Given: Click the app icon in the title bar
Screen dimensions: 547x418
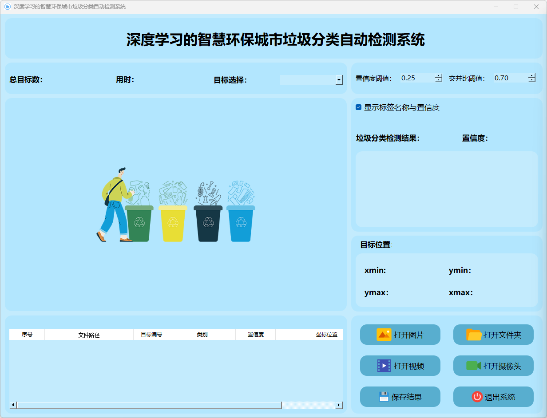Looking at the screenshot, I should click(7, 7).
